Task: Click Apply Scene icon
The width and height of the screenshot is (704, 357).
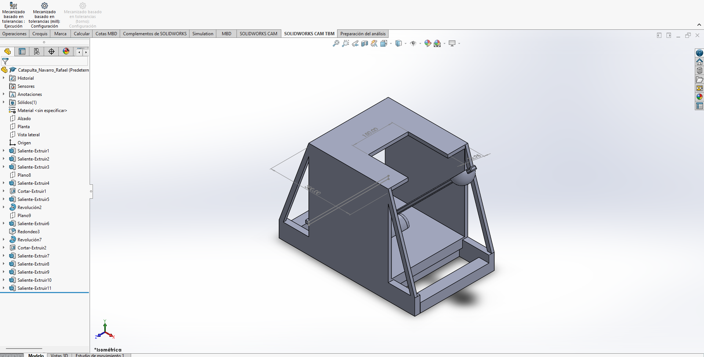Action: coord(437,43)
